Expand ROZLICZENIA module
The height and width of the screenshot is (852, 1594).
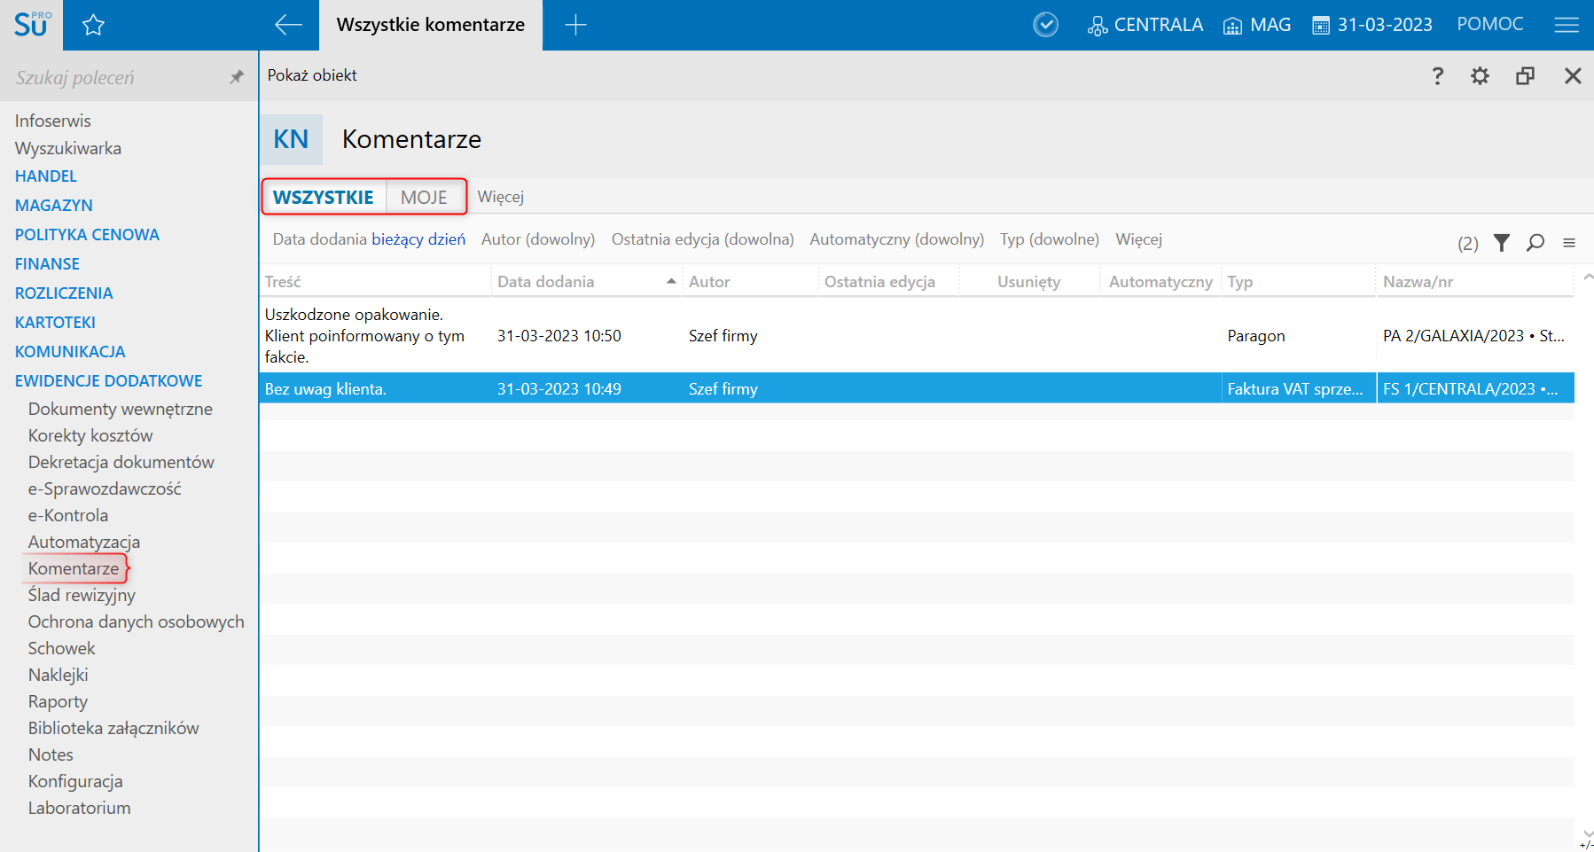coord(64,293)
